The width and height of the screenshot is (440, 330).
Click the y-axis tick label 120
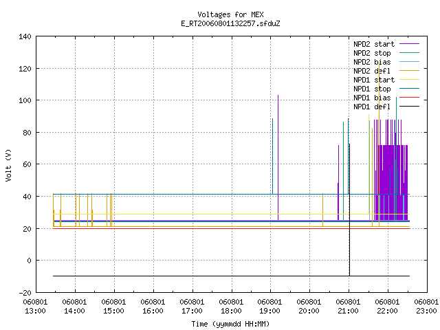pos(25,69)
